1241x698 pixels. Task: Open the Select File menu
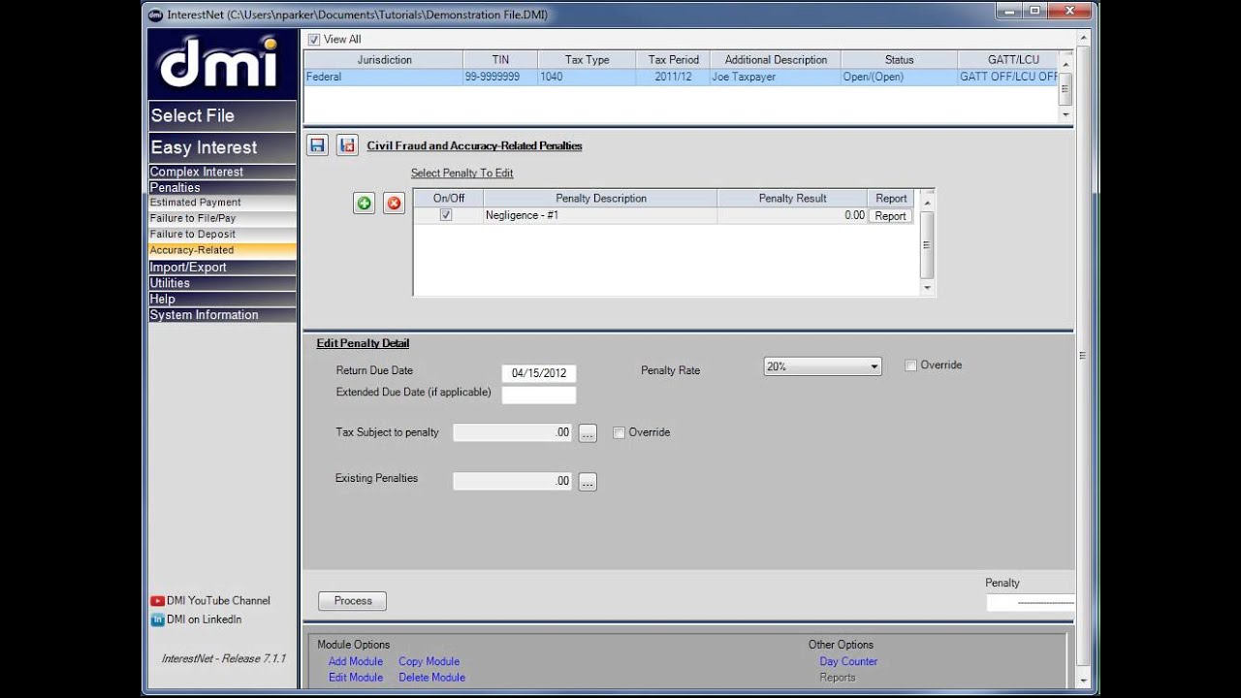click(x=222, y=115)
